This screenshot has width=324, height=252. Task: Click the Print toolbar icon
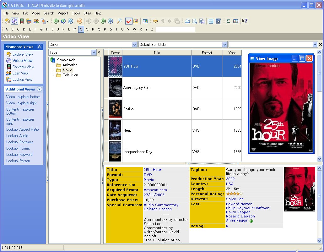click(x=187, y=21)
